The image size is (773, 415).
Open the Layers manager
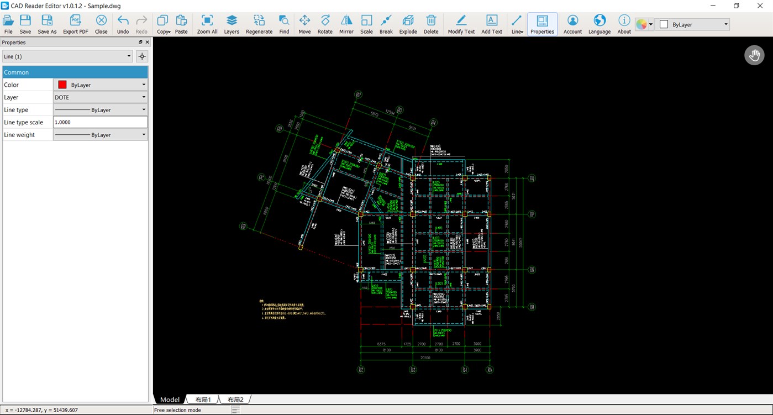click(231, 24)
